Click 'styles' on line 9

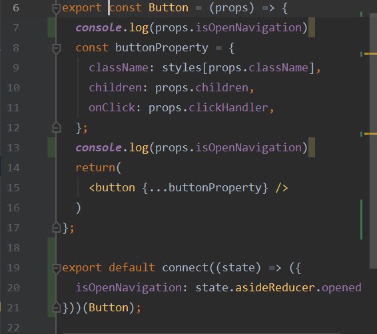(182, 67)
